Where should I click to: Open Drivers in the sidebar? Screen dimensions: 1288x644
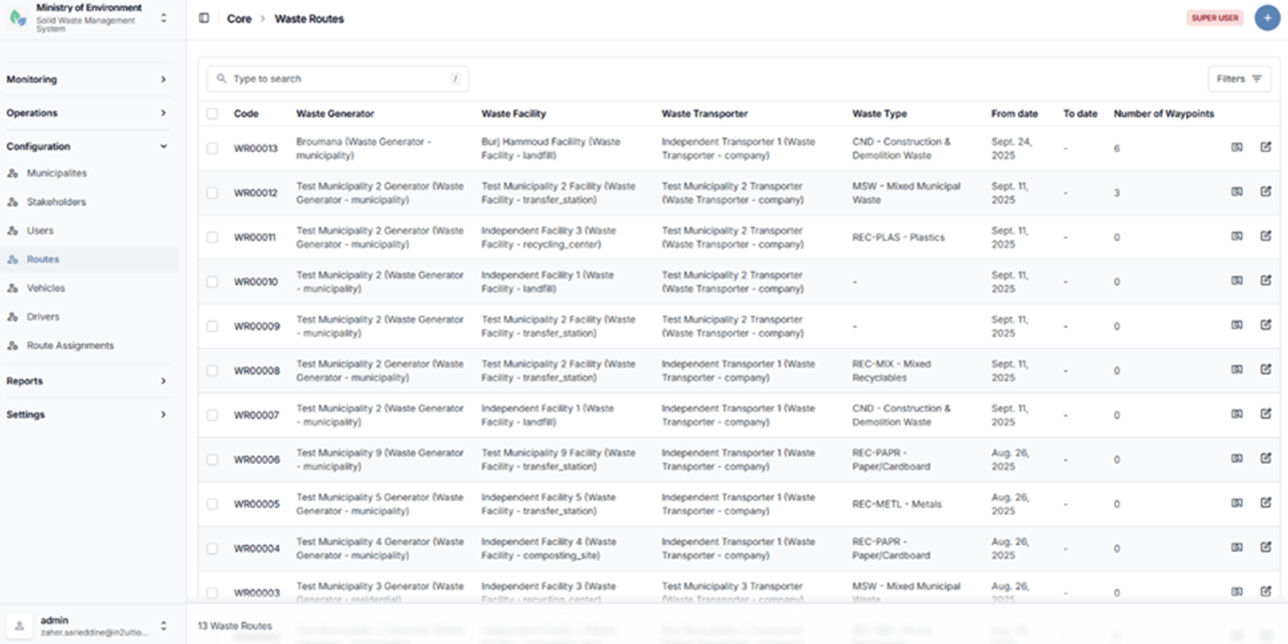(x=90, y=317)
